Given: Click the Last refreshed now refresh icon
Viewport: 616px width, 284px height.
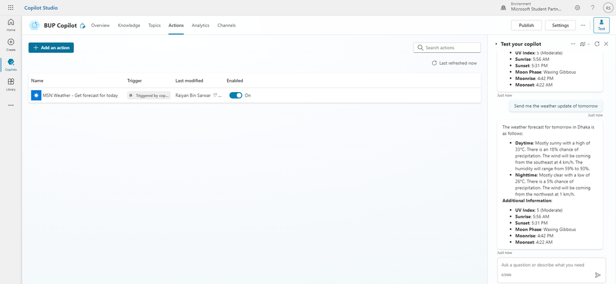Looking at the screenshot, I should pyautogui.click(x=434, y=63).
